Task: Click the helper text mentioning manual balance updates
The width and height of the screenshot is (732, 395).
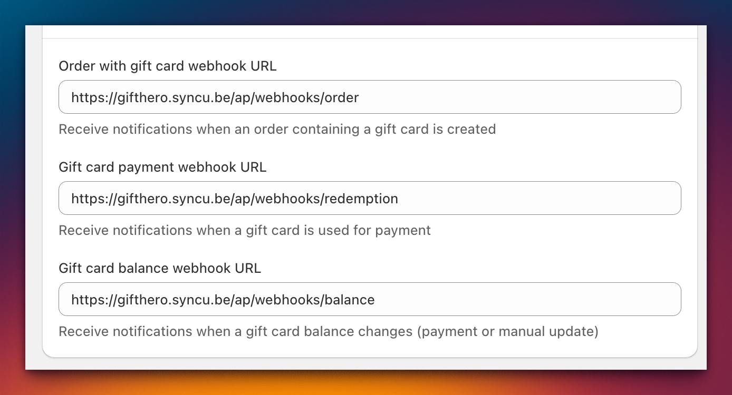Action: pos(329,331)
